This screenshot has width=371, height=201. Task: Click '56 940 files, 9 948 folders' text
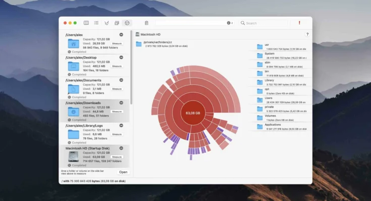pyautogui.click(x=100, y=48)
